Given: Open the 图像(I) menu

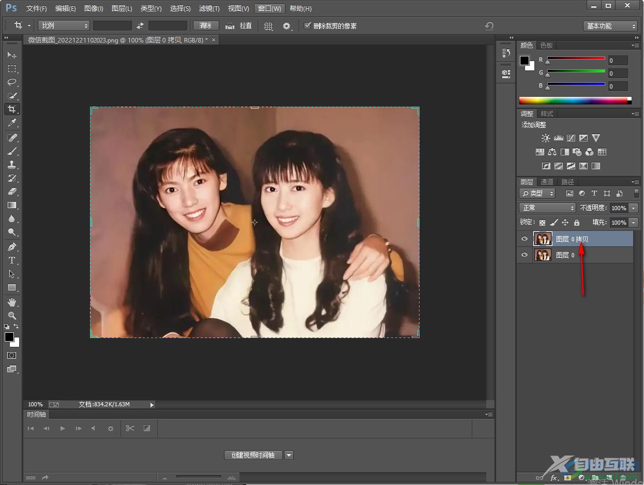Looking at the screenshot, I should pyautogui.click(x=94, y=9).
